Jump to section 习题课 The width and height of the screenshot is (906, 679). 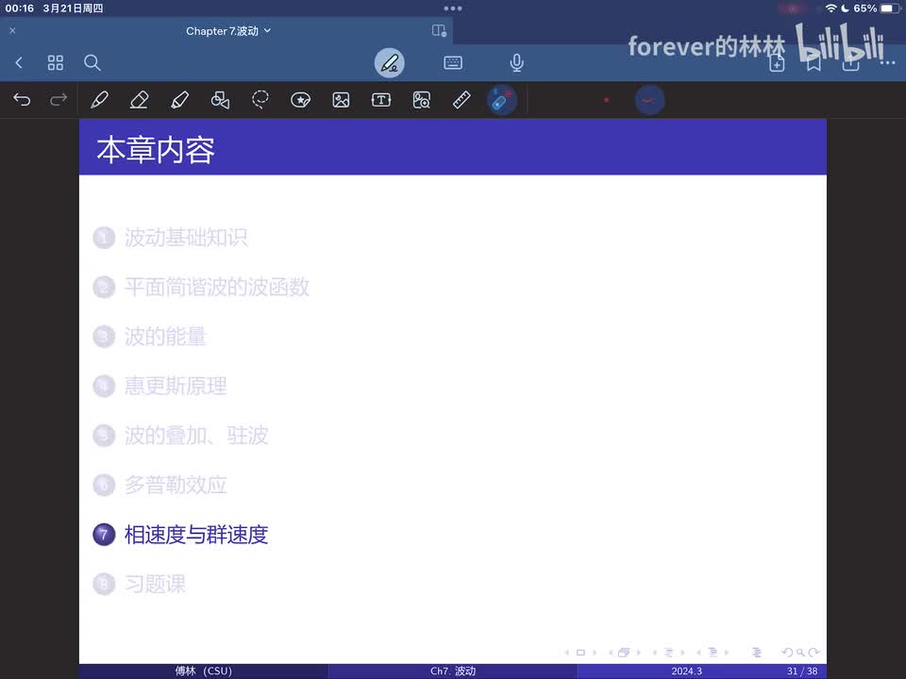155,585
